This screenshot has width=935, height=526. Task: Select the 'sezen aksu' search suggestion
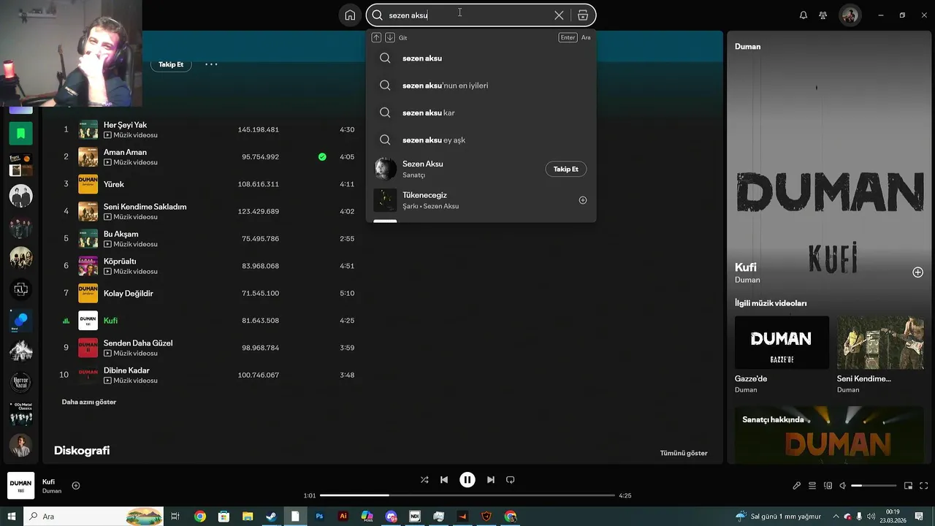tap(481, 58)
